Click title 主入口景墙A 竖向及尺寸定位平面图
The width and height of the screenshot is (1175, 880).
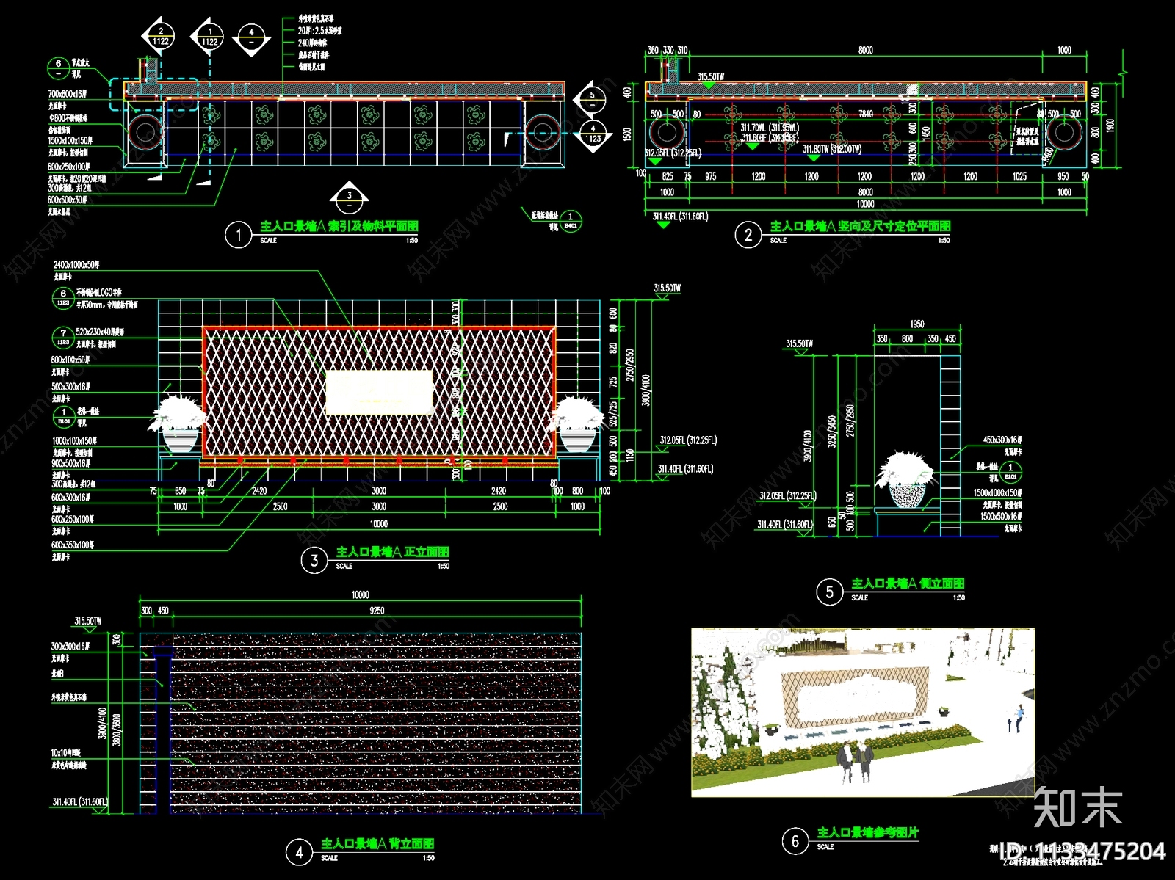click(x=861, y=226)
